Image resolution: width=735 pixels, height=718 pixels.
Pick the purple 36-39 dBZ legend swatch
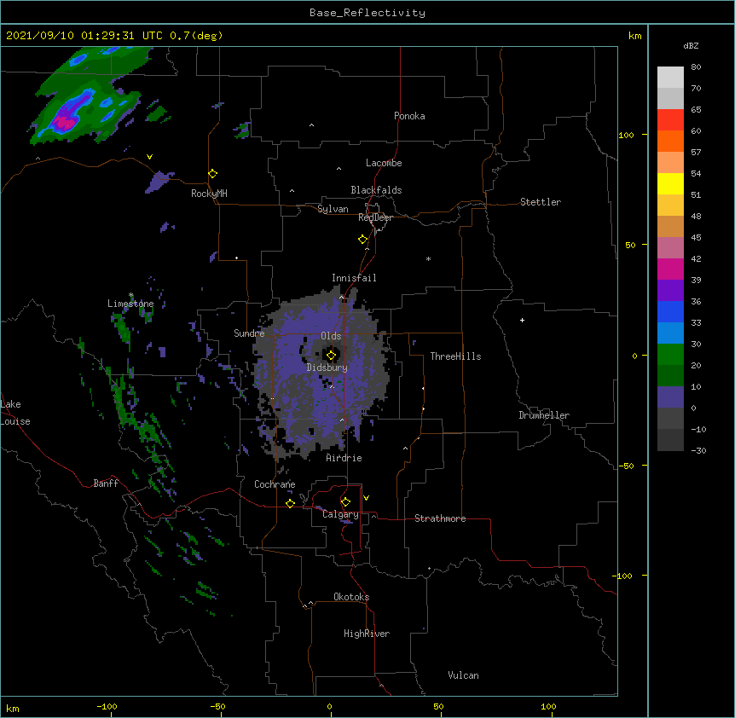coord(670,291)
